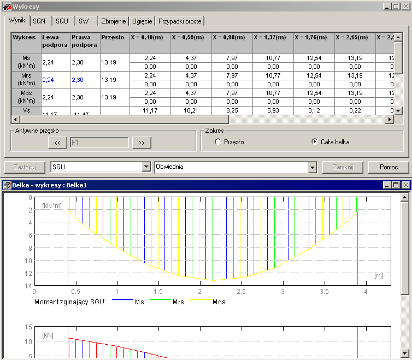The width and height of the screenshot is (412, 360).
Task: Maximize the Belka - wykresy window
Action: pos(396,185)
